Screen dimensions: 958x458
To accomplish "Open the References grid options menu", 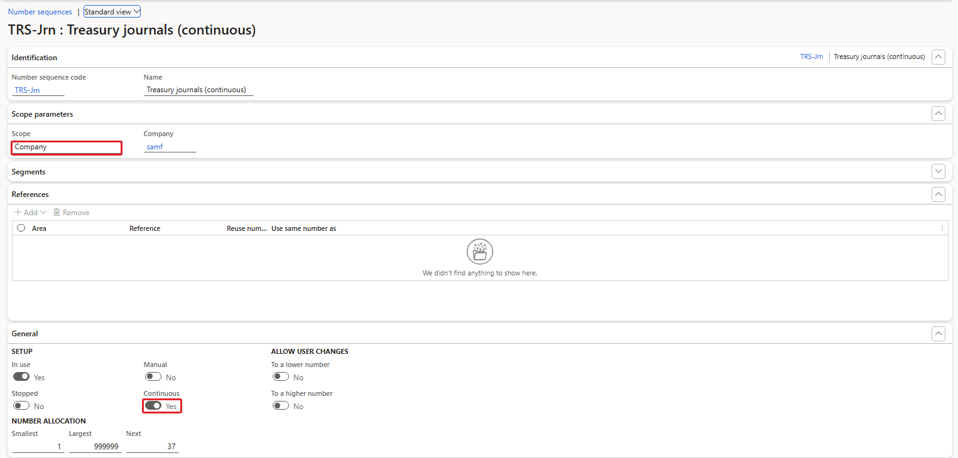I will click(942, 228).
